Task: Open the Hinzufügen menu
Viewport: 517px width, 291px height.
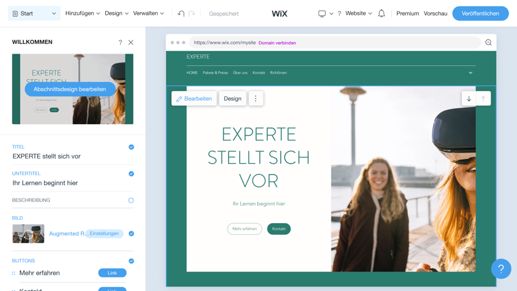Action: click(83, 13)
